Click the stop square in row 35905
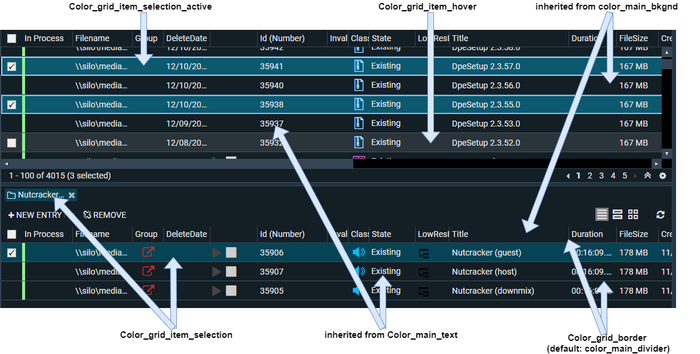Viewport: 700px width, 354px height. [231, 291]
